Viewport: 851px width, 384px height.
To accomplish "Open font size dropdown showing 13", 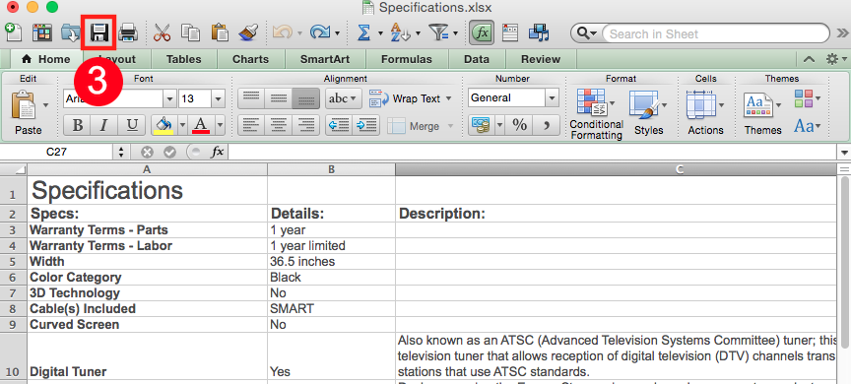I will pos(219,98).
